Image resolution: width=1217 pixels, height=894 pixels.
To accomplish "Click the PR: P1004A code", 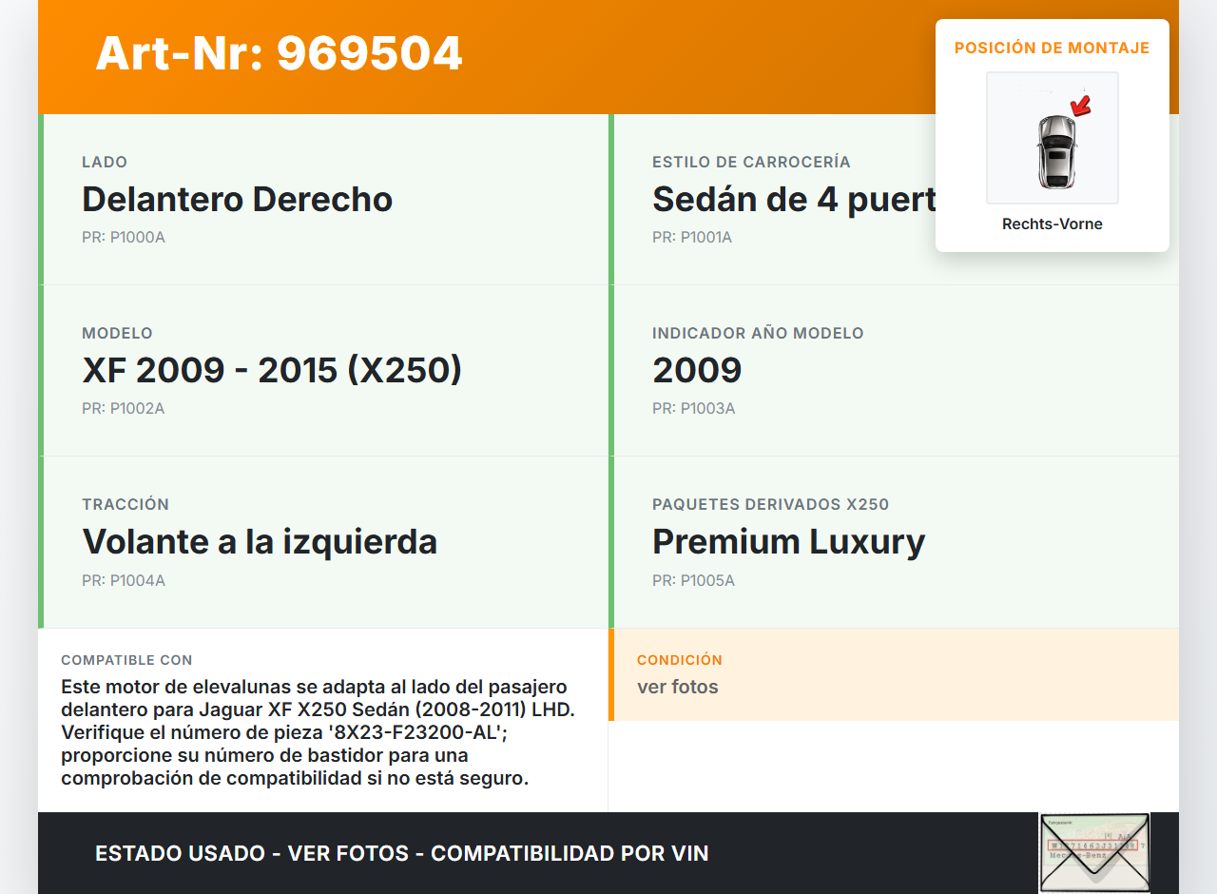I will click(x=124, y=580).
